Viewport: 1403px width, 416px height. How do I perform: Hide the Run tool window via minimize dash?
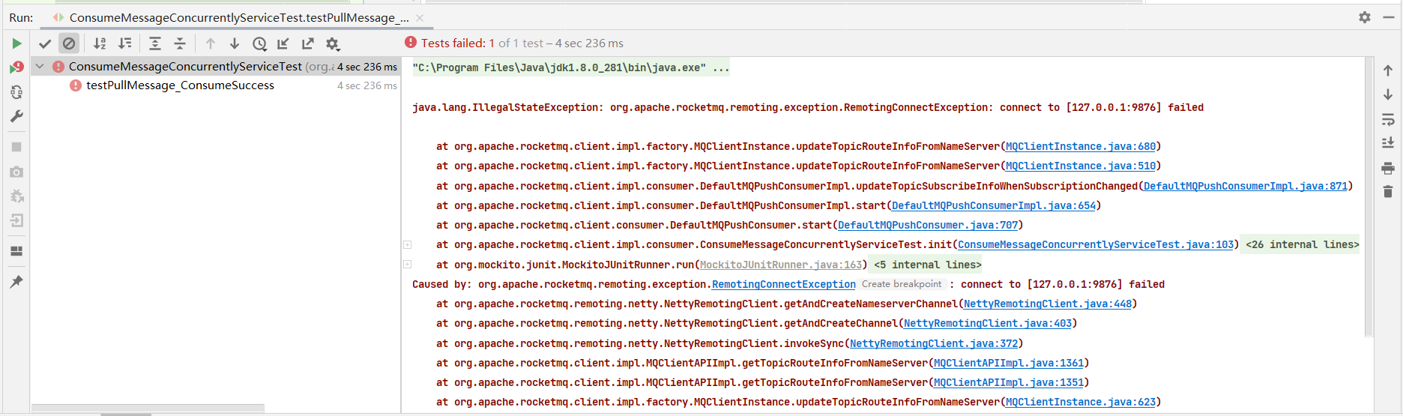pos(1388,16)
